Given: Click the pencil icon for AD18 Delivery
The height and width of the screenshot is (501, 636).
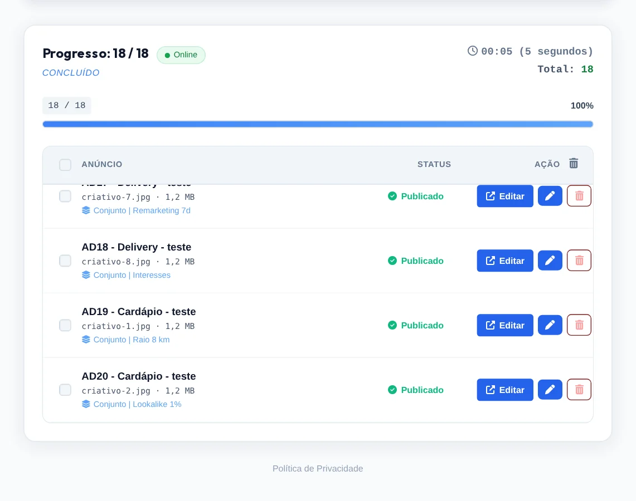Looking at the screenshot, I should tap(550, 261).
